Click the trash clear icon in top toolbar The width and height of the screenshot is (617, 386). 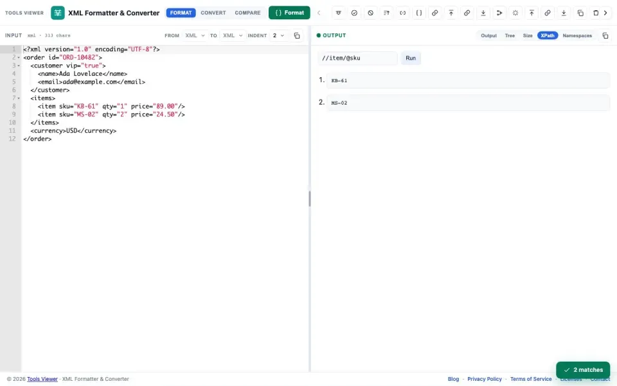click(x=596, y=13)
